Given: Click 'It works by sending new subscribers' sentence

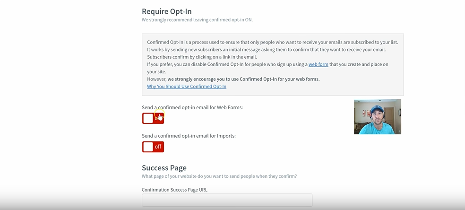Looking at the screenshot, I should pos(267,50).
